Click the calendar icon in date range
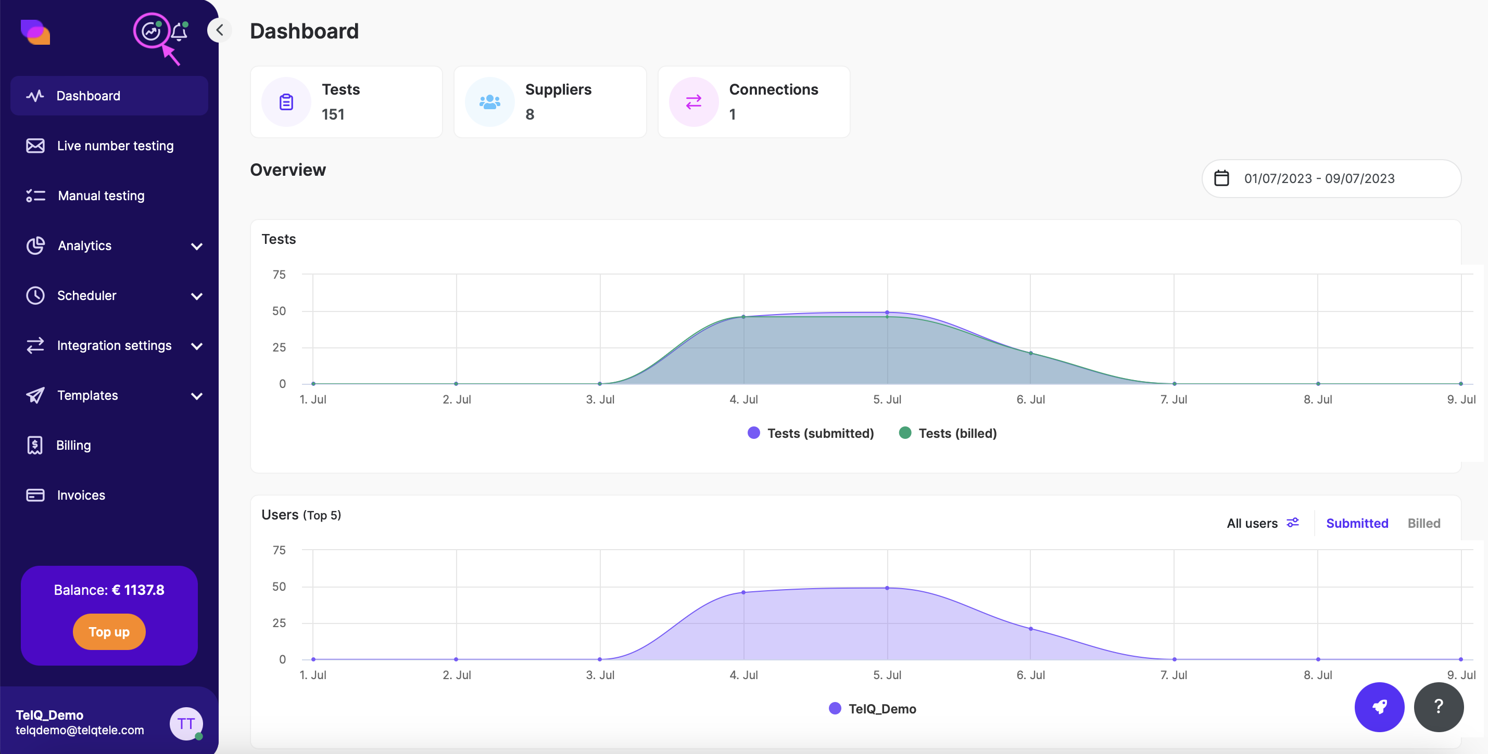Screen dimensions: 1488x754 pos(1222,178)
